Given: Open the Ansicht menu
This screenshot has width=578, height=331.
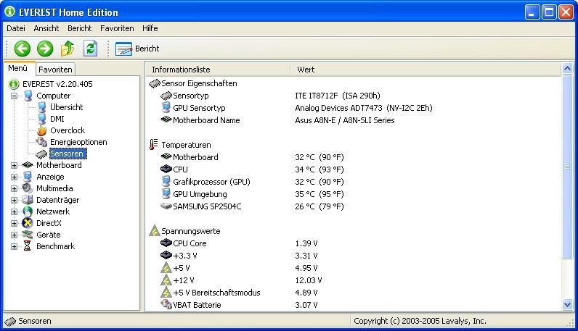Looking at the screenshot, I should [x=46, y=28].
